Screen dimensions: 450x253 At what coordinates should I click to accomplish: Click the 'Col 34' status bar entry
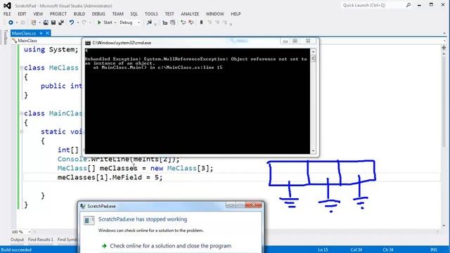coord(356,250)
